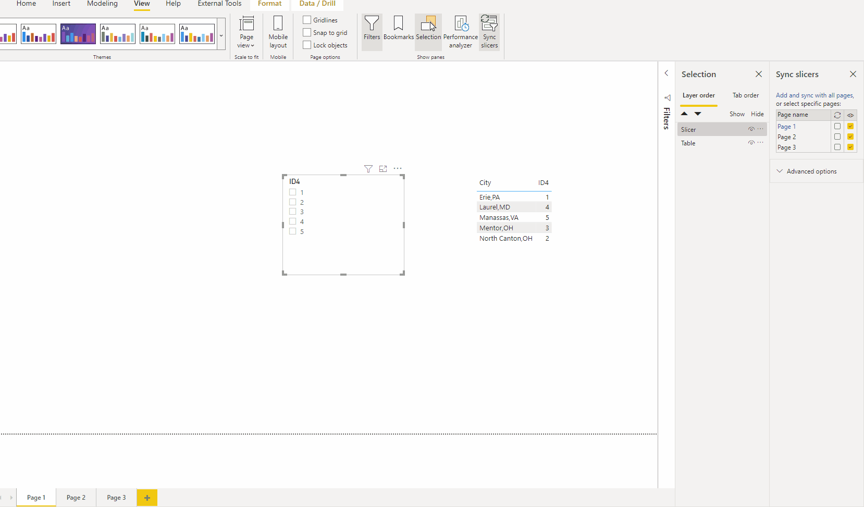The image size is (864, 507).
Task: Open the Performance analyzer
Action: [x=461, y=32]
